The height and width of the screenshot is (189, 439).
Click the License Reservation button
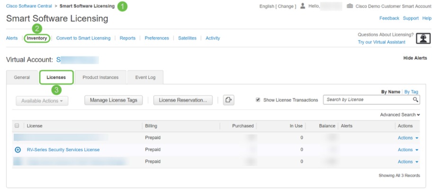pyautogui.click(x=183, y=100)
